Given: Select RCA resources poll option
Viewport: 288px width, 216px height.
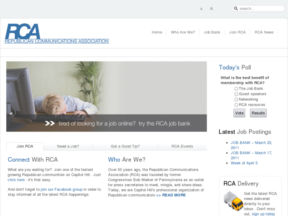Looking at the screenshot, I should tap(236, 105).
